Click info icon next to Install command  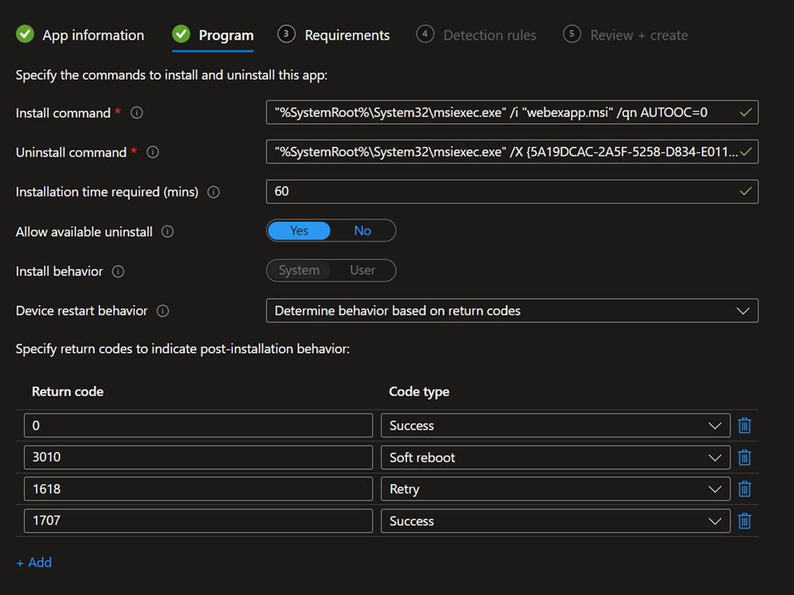click(137, 113)
